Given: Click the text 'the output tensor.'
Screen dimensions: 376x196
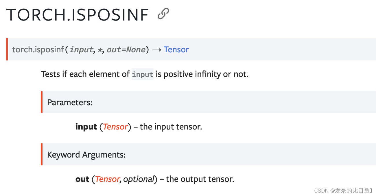Looking at the screenshot, I should pos(200,179).
